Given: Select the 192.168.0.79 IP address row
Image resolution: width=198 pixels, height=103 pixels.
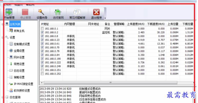Looking at the screenshot, I should pos(52,51).
